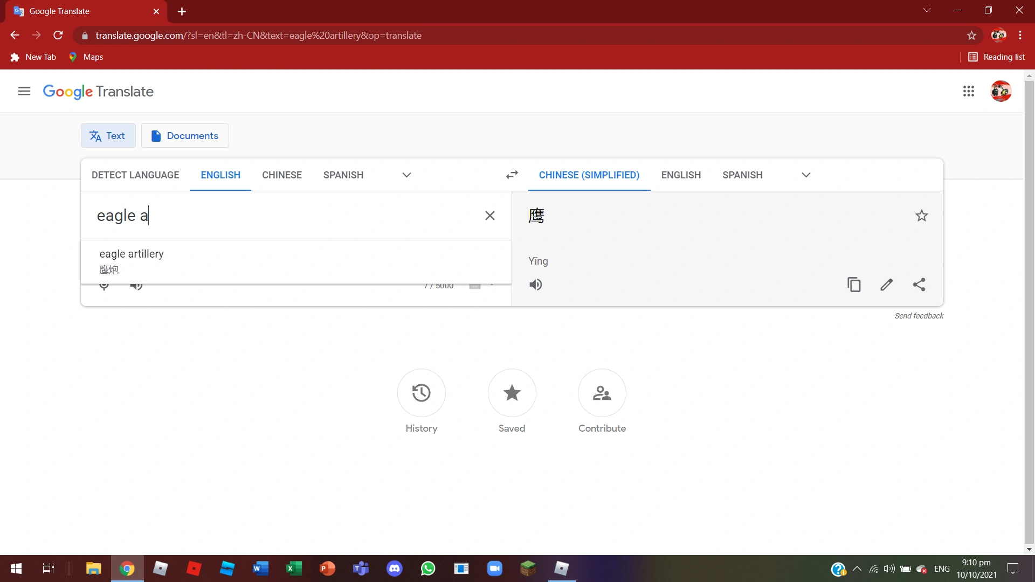Select the Detect Language tab
This screenshot has height=582, width=1035.
tap(135, 175)
